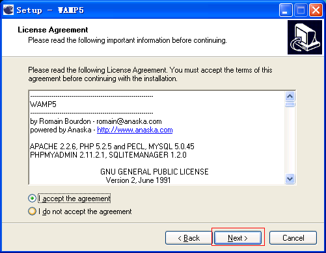This screenshot has width=326, height=253.
Task: Click the "License Agreement" heading
Action: click(x=53, y=30)
